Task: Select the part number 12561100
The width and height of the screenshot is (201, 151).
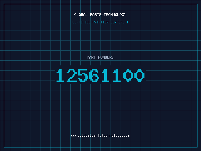Action: tap(100, 75)
